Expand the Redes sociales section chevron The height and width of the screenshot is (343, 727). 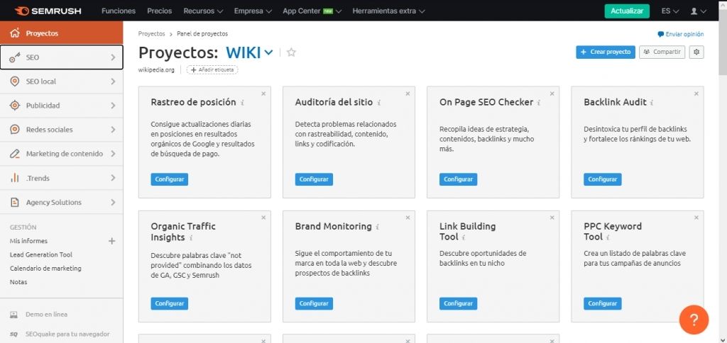113,130
